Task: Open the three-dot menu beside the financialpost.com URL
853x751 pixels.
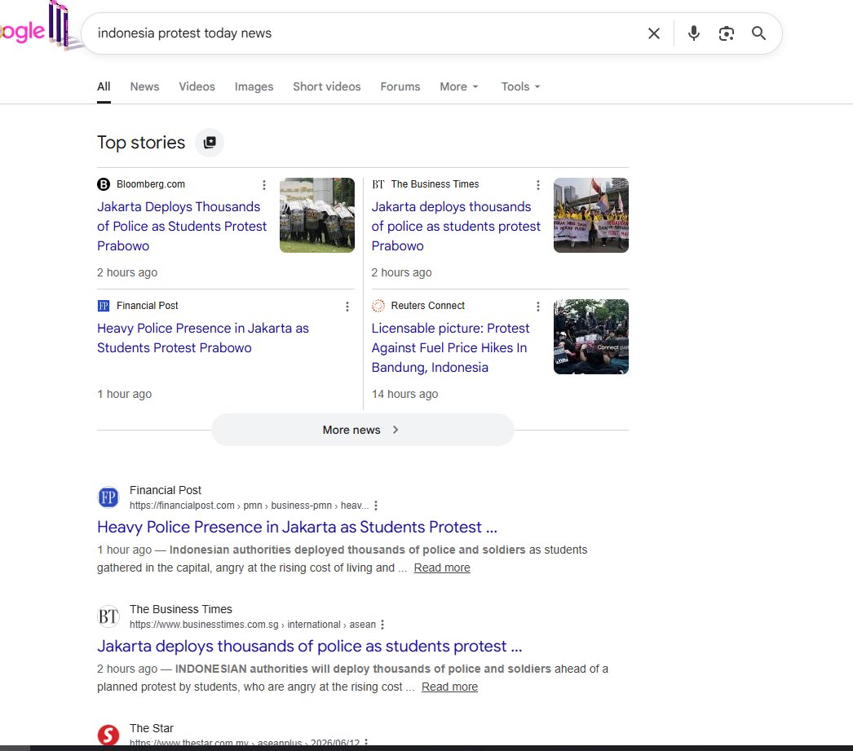Action: [x=376, y=506]
